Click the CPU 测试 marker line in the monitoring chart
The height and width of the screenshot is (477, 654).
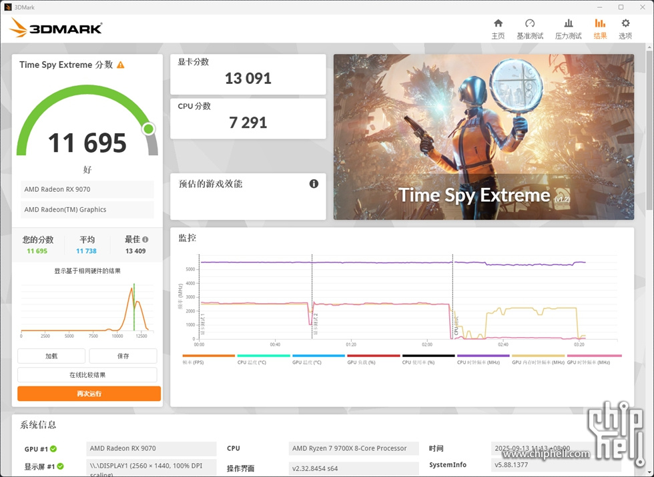pos(452,296)
